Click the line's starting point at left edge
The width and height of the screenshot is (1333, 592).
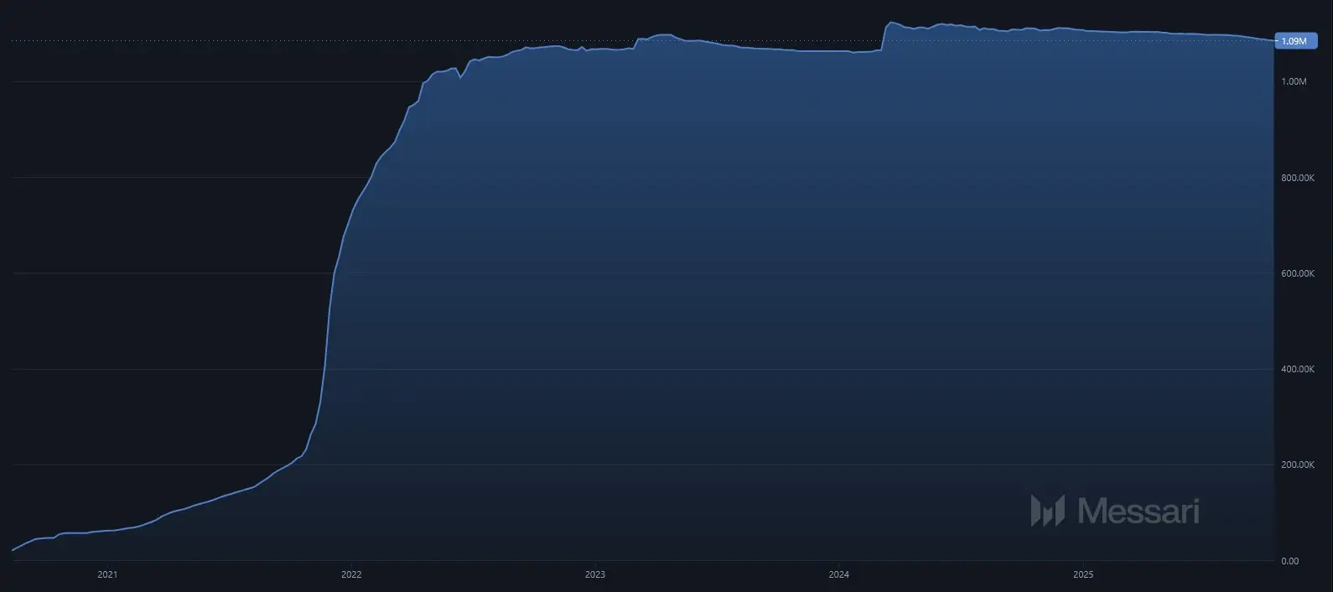(13, 550)
